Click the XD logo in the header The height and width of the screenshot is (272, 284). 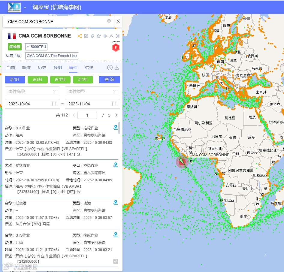(14, 7)
